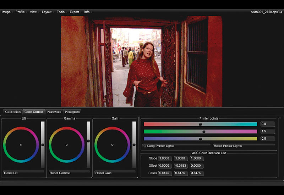Viewport: 284px width, 195px height.
Task: Click the blue printer points value field
Action: pyautogui.click(x=268, y=139)
